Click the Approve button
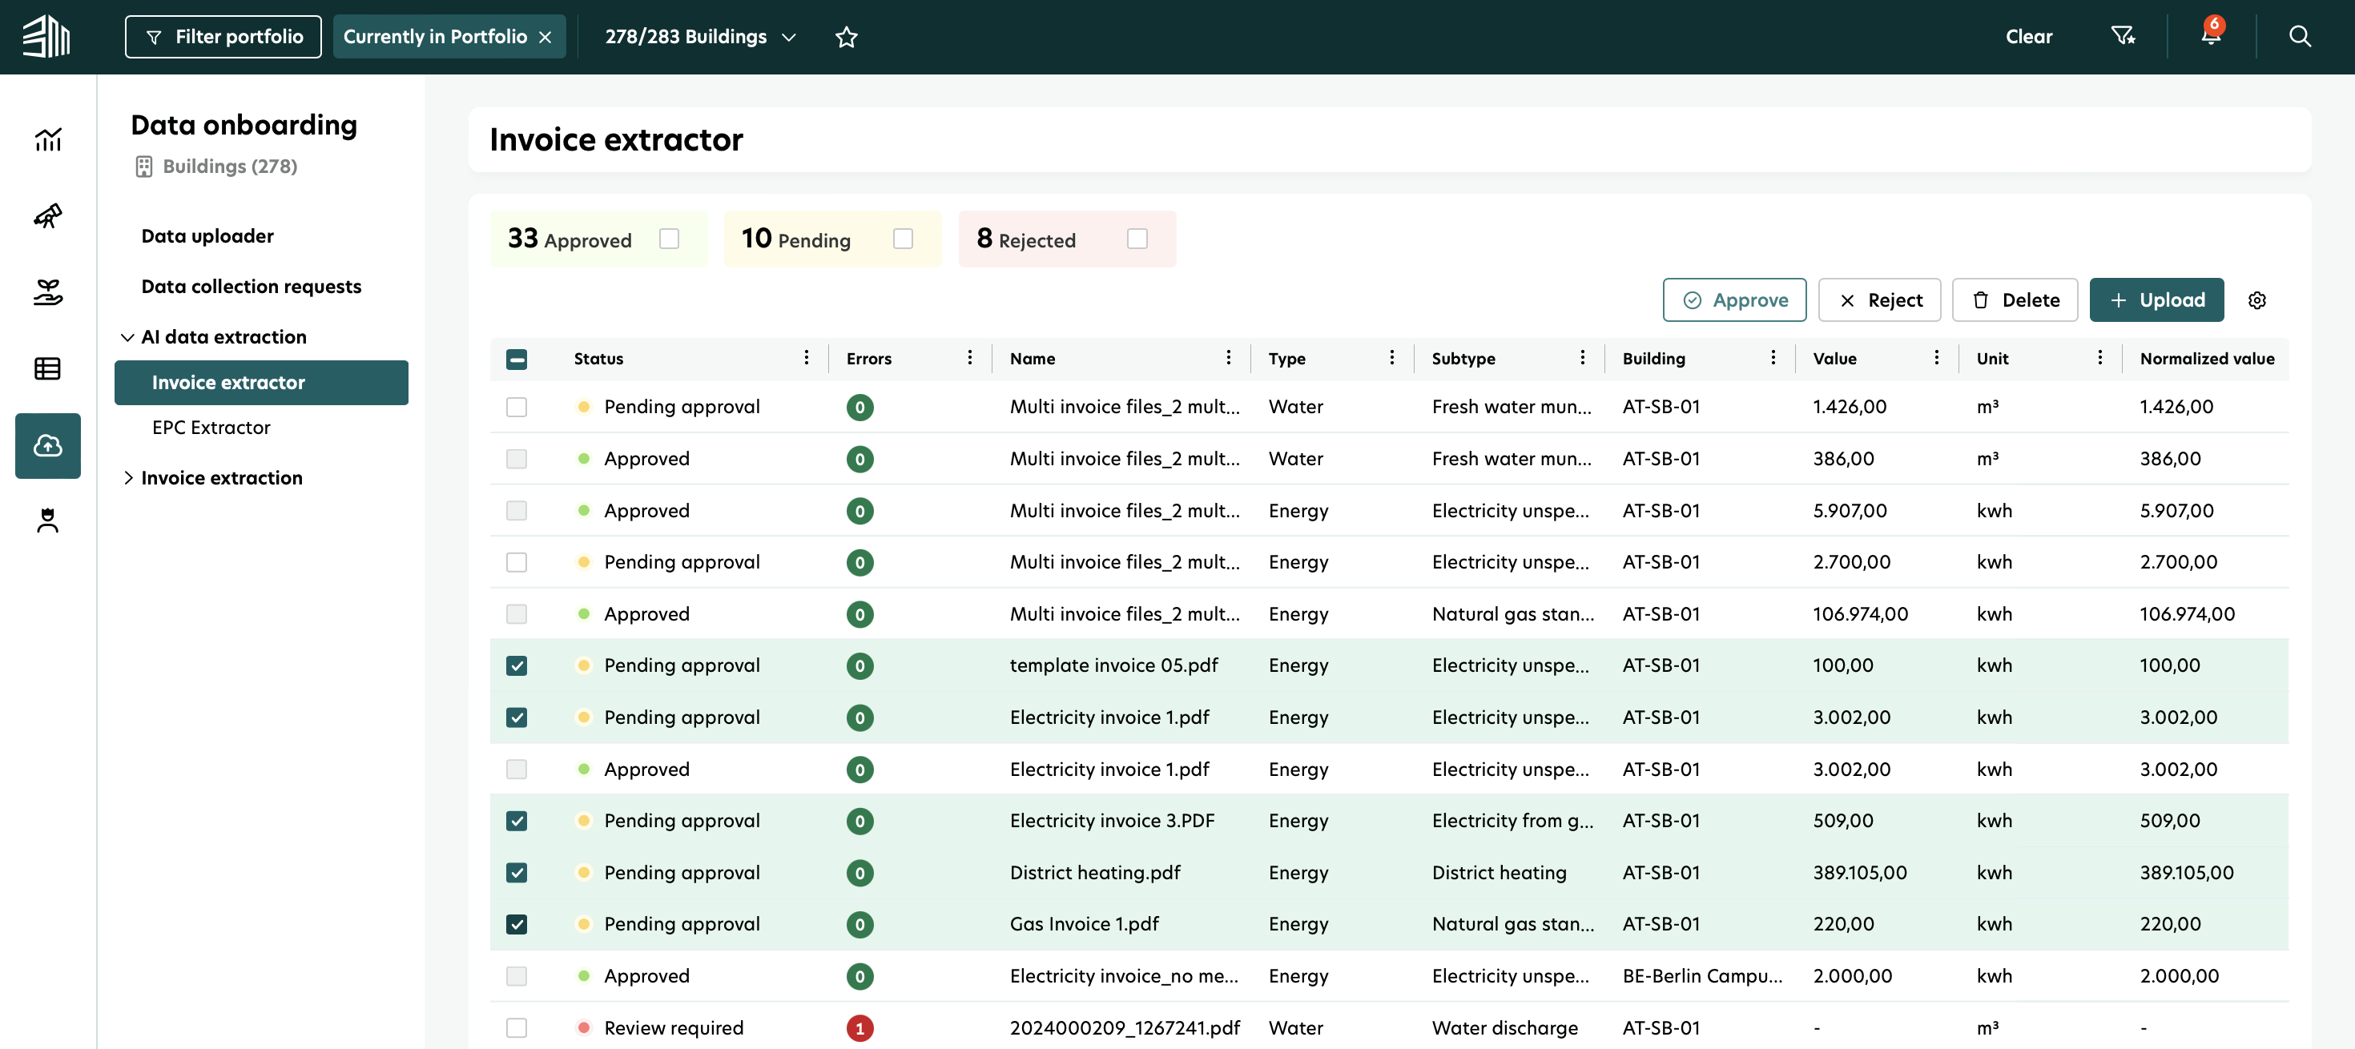 point(1733,300)
